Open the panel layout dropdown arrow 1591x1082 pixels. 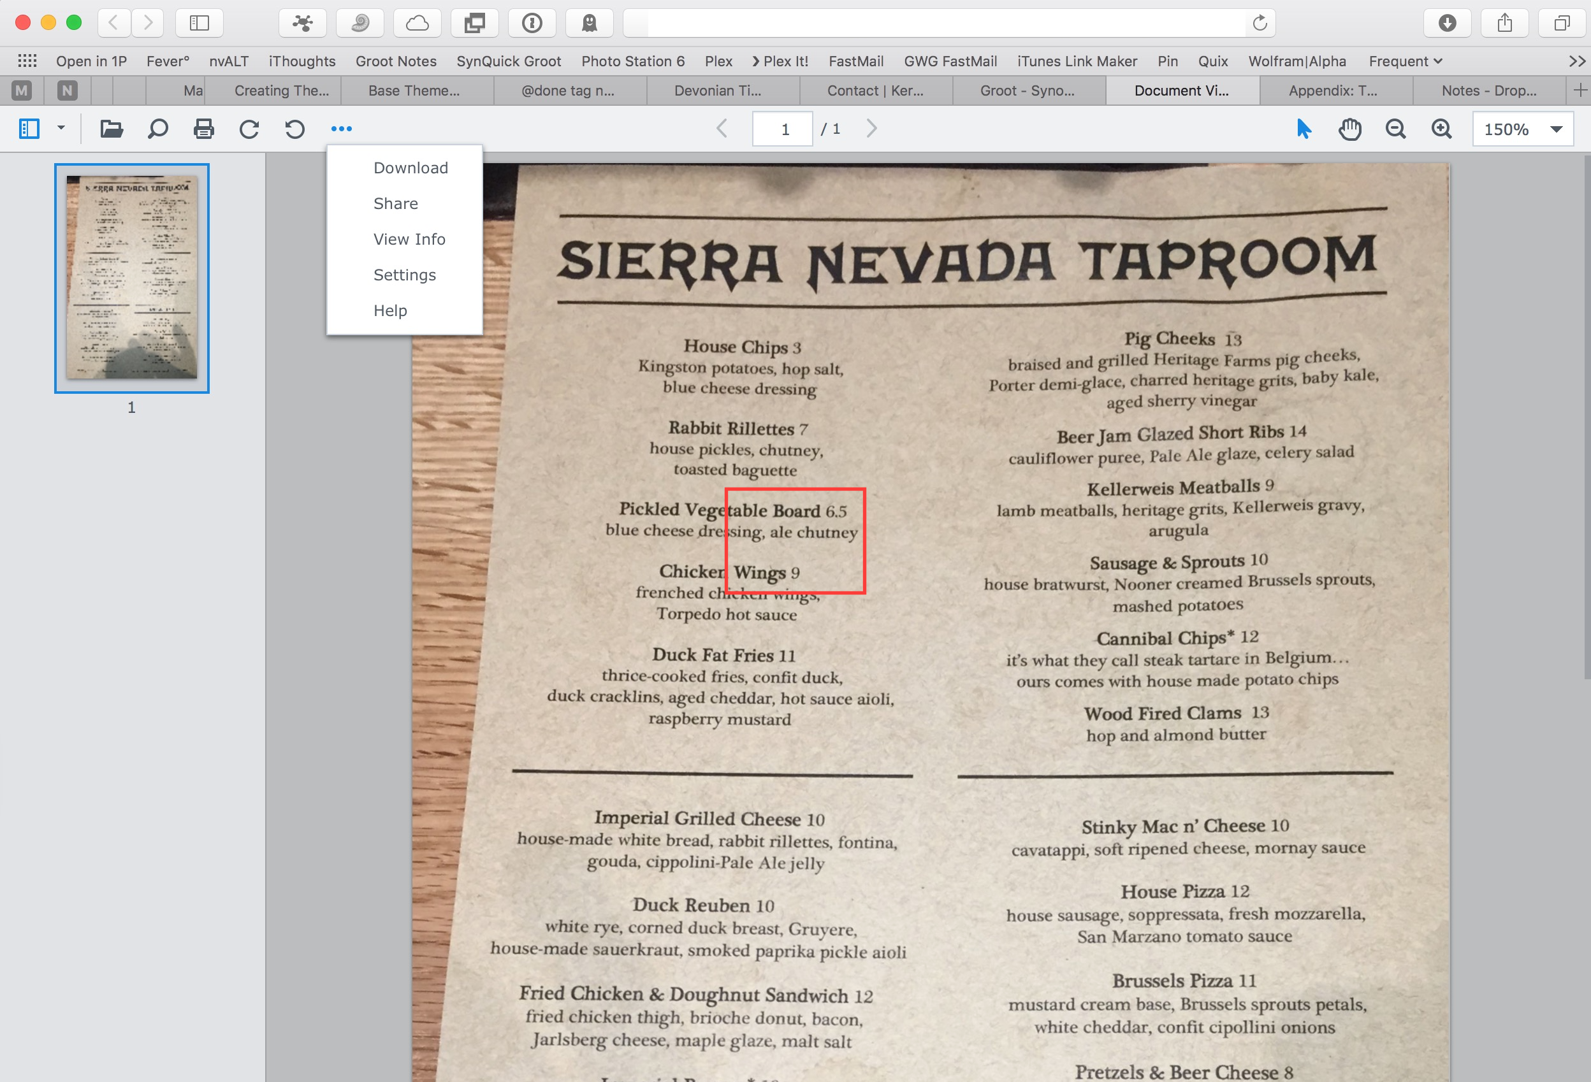(61, 128)
